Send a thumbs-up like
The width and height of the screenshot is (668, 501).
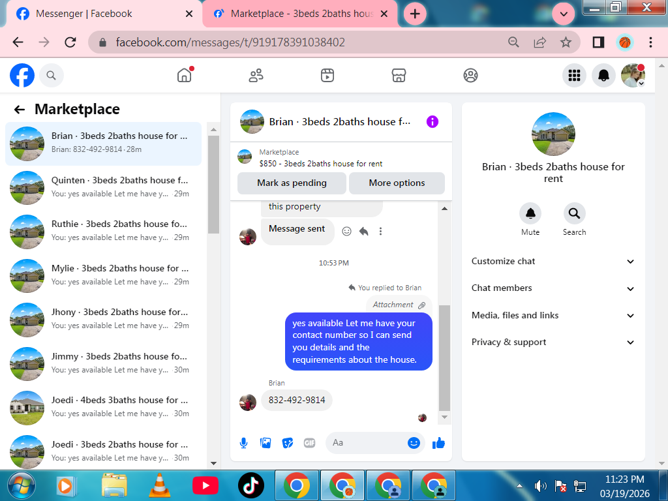tap(438, 443)
